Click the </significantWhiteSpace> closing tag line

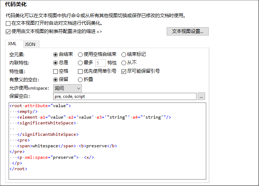point(48,135)
